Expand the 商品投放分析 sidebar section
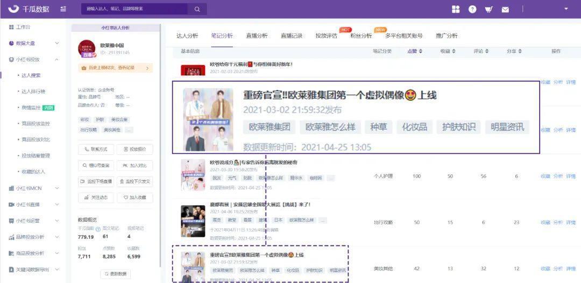The image size is (581, 283). pyautogui.click(x=33, y=253)
